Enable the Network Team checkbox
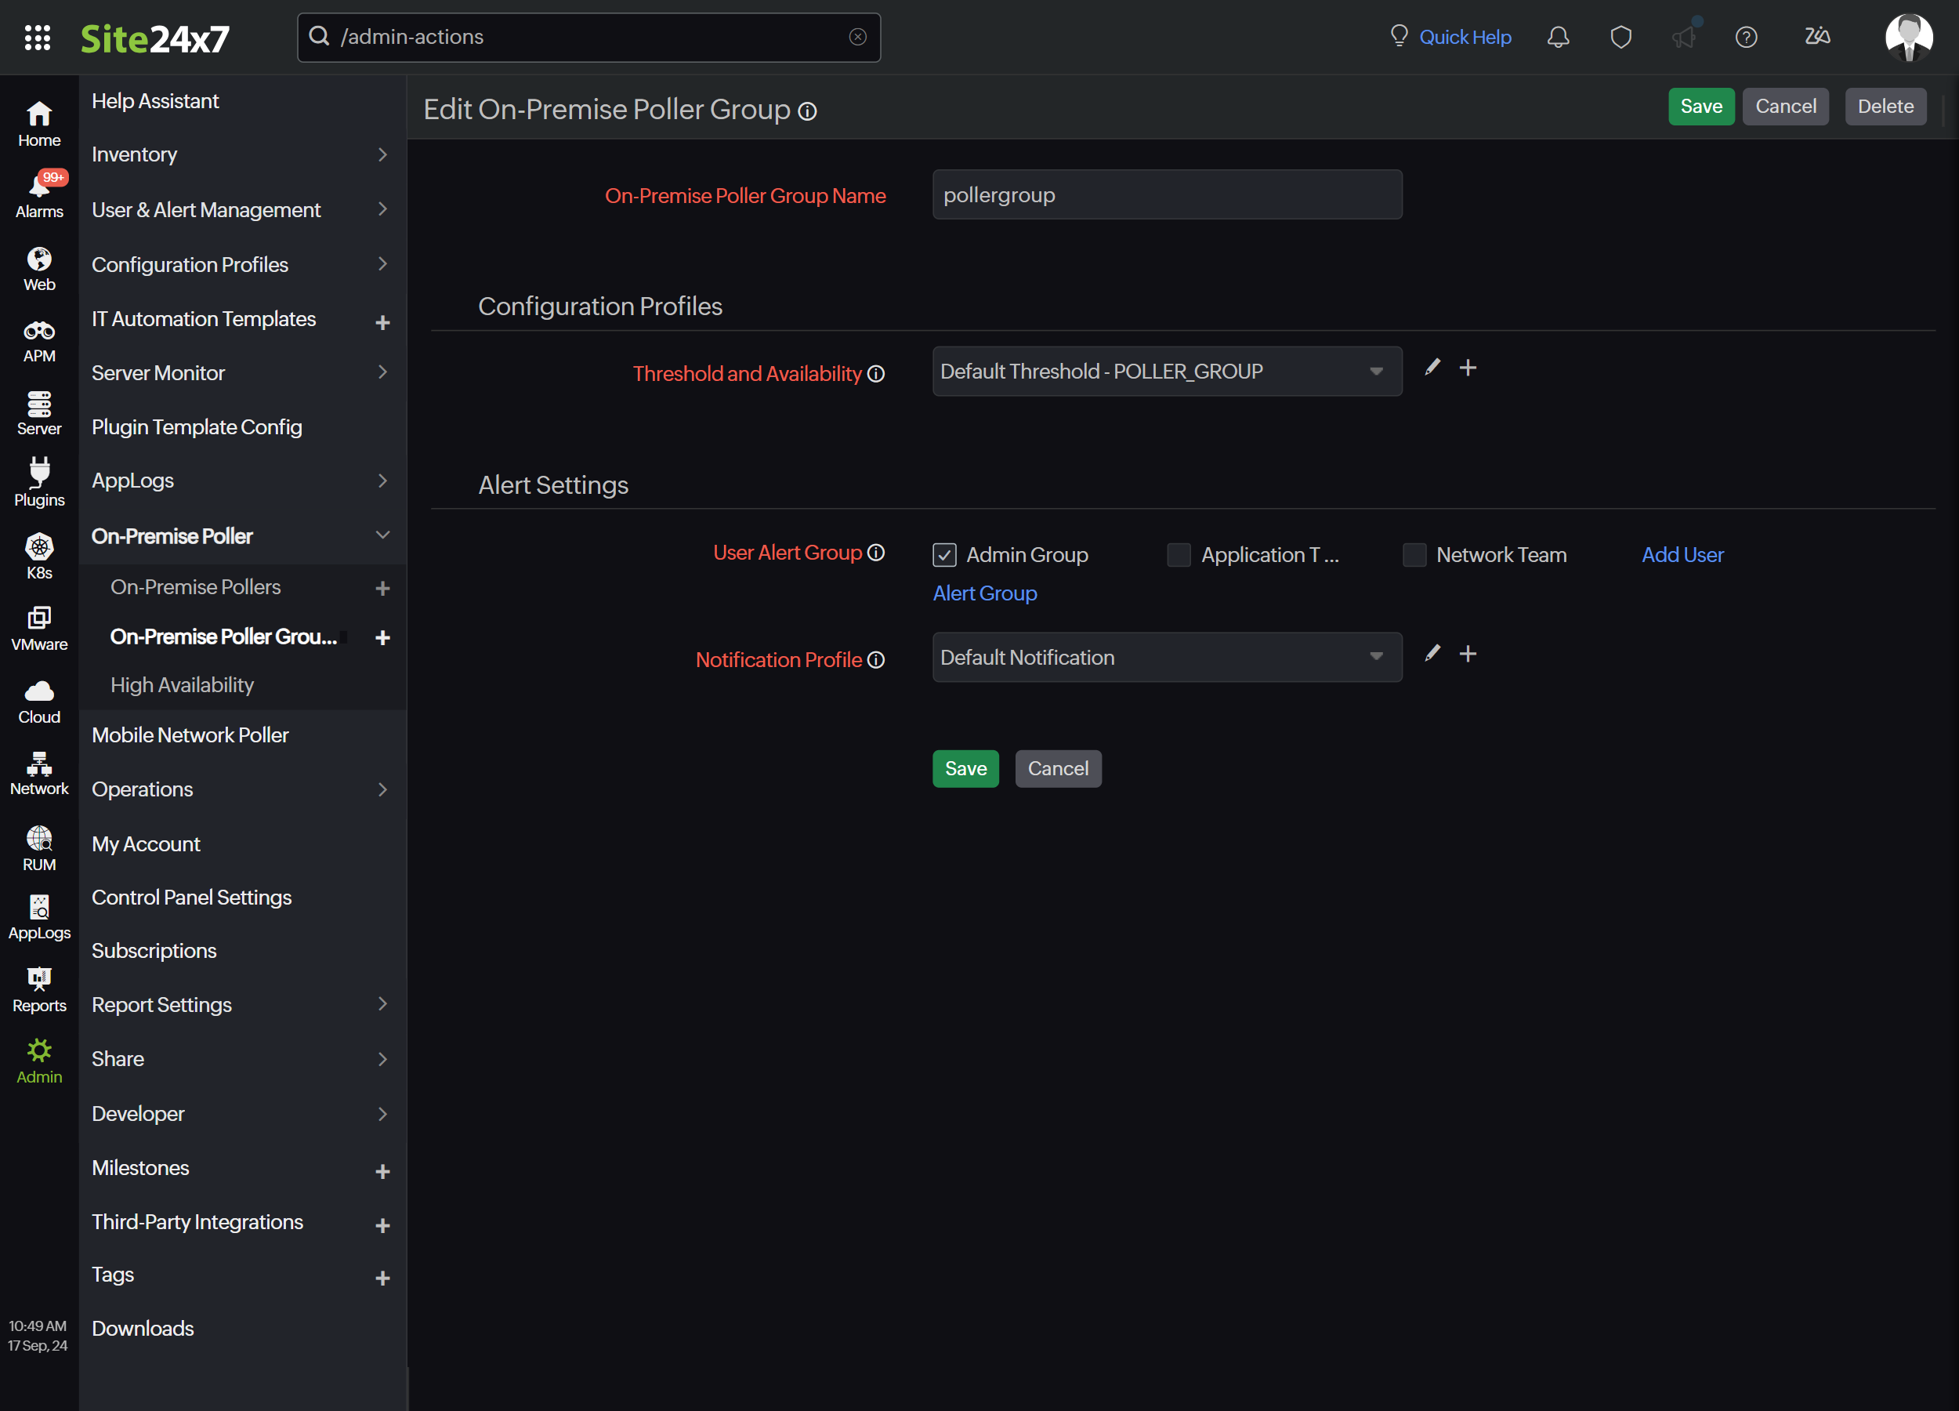The image size is (1959, 1411). [x=1414, y=555]
